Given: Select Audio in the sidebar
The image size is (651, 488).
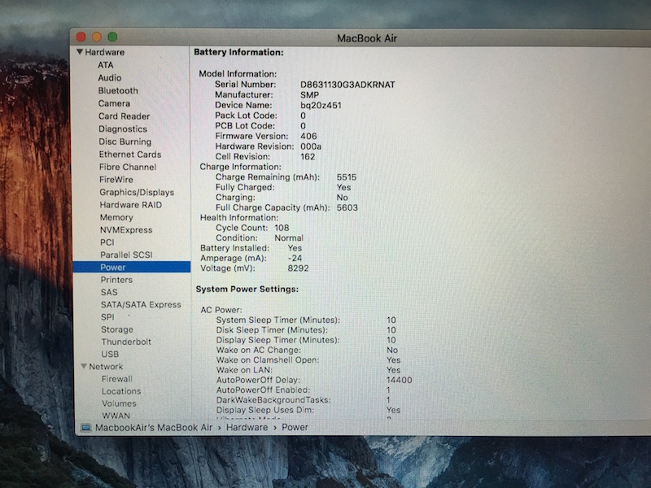Looking at the screenshot, I should tap(110, 77).
